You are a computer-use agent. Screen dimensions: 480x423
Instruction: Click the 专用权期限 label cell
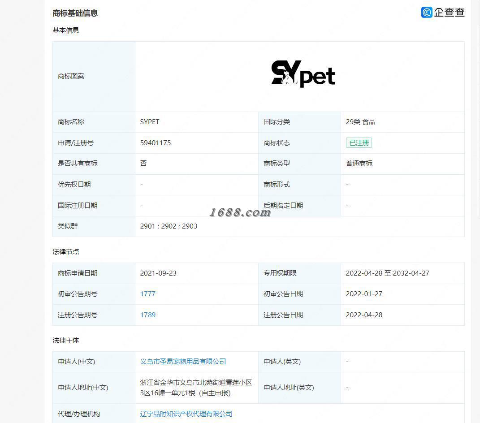[299, 273]
